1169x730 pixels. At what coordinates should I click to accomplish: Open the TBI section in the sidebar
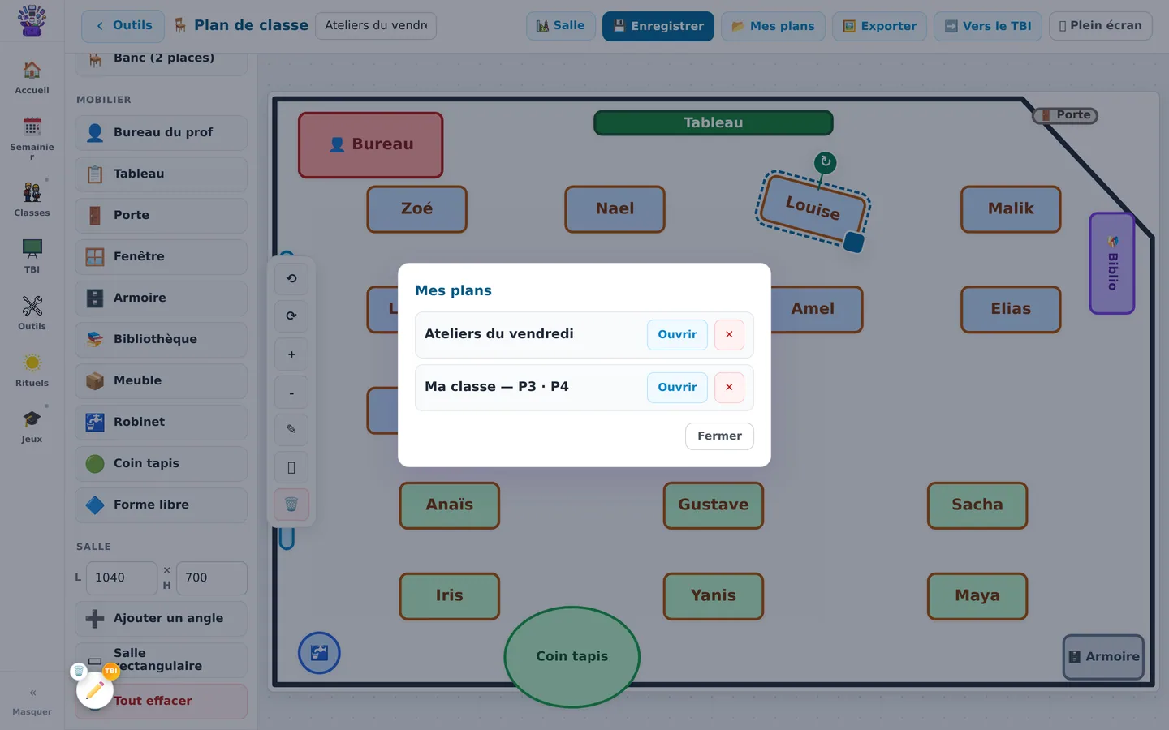point(32,256)
